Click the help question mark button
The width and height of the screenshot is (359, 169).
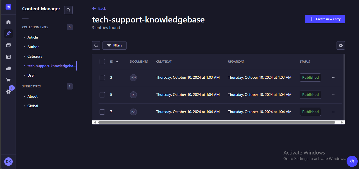[x=352, y=161]
